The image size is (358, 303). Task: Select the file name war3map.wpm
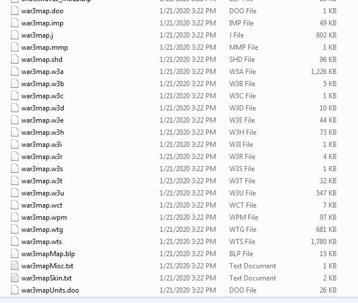coord(44,217)
